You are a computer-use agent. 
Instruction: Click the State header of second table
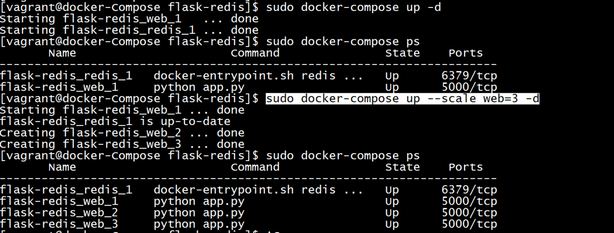click(x=402, y=167)
